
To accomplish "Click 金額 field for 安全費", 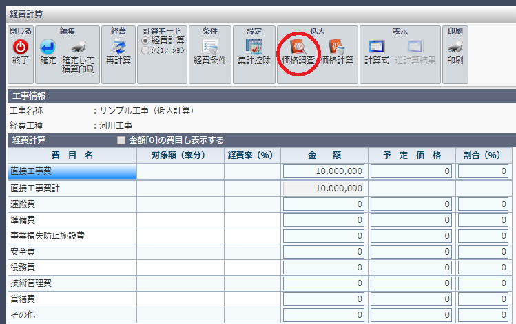I will tap(324, 251).
